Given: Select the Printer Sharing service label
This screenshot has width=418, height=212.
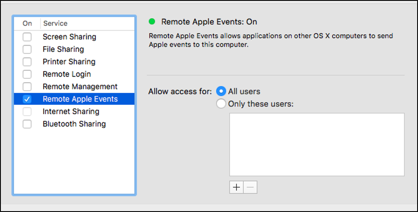Looking at the screenshot, I should coord(69,62).
